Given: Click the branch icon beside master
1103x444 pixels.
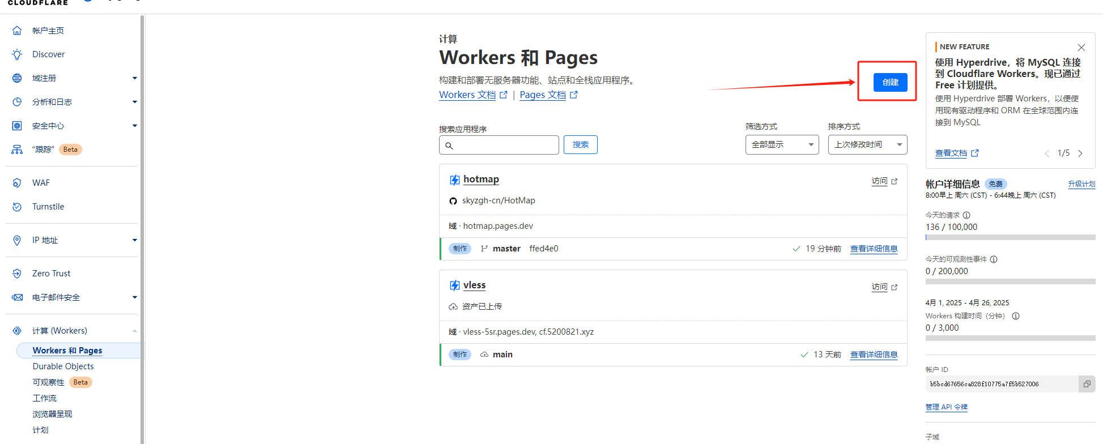Looking at the screenshot, I should pyautogui.click(x=484, y=249).
